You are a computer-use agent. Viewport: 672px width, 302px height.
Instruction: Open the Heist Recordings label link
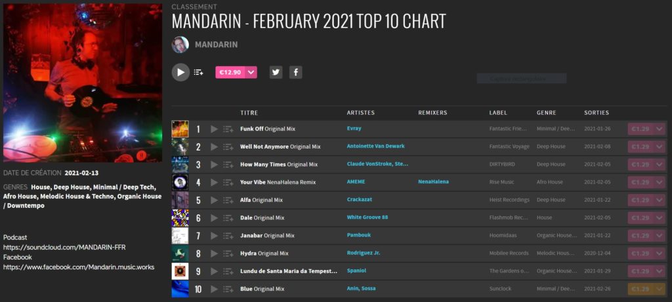[x=509, y=200]
